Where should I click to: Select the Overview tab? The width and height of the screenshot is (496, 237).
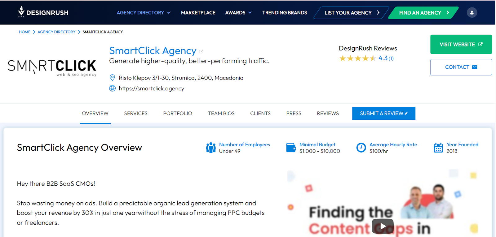tap(95, 114)
